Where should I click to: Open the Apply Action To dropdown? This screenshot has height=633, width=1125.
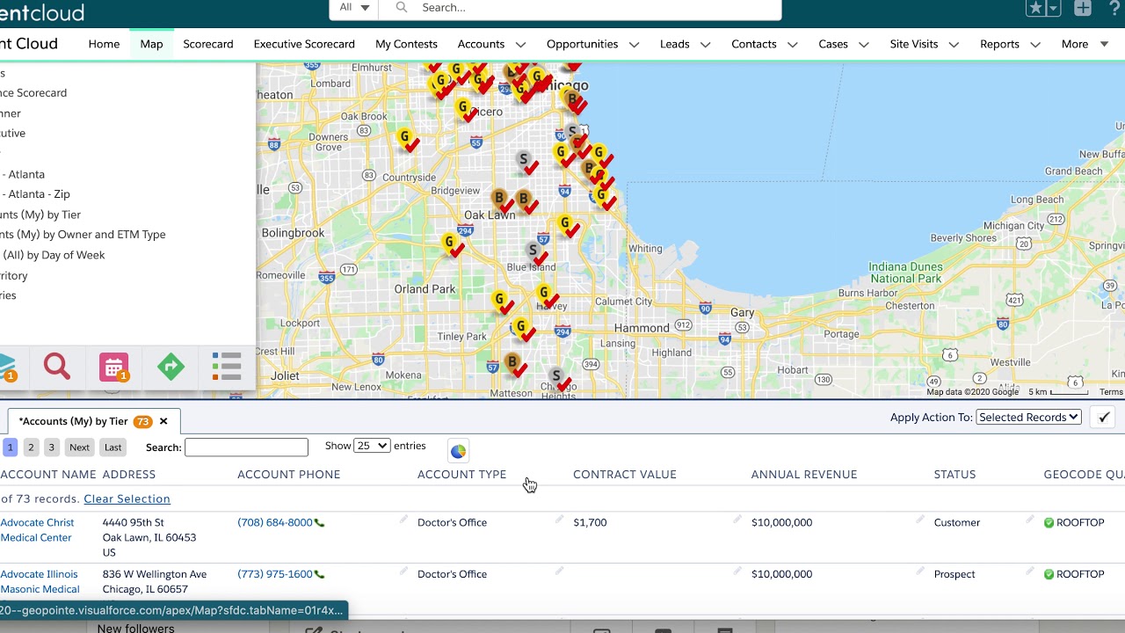coord(1028,418)
